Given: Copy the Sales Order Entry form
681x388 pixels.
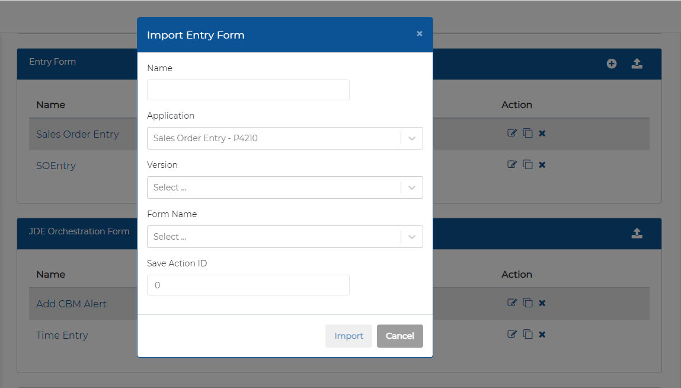Looking at the screenshot, I should (527, 133).
